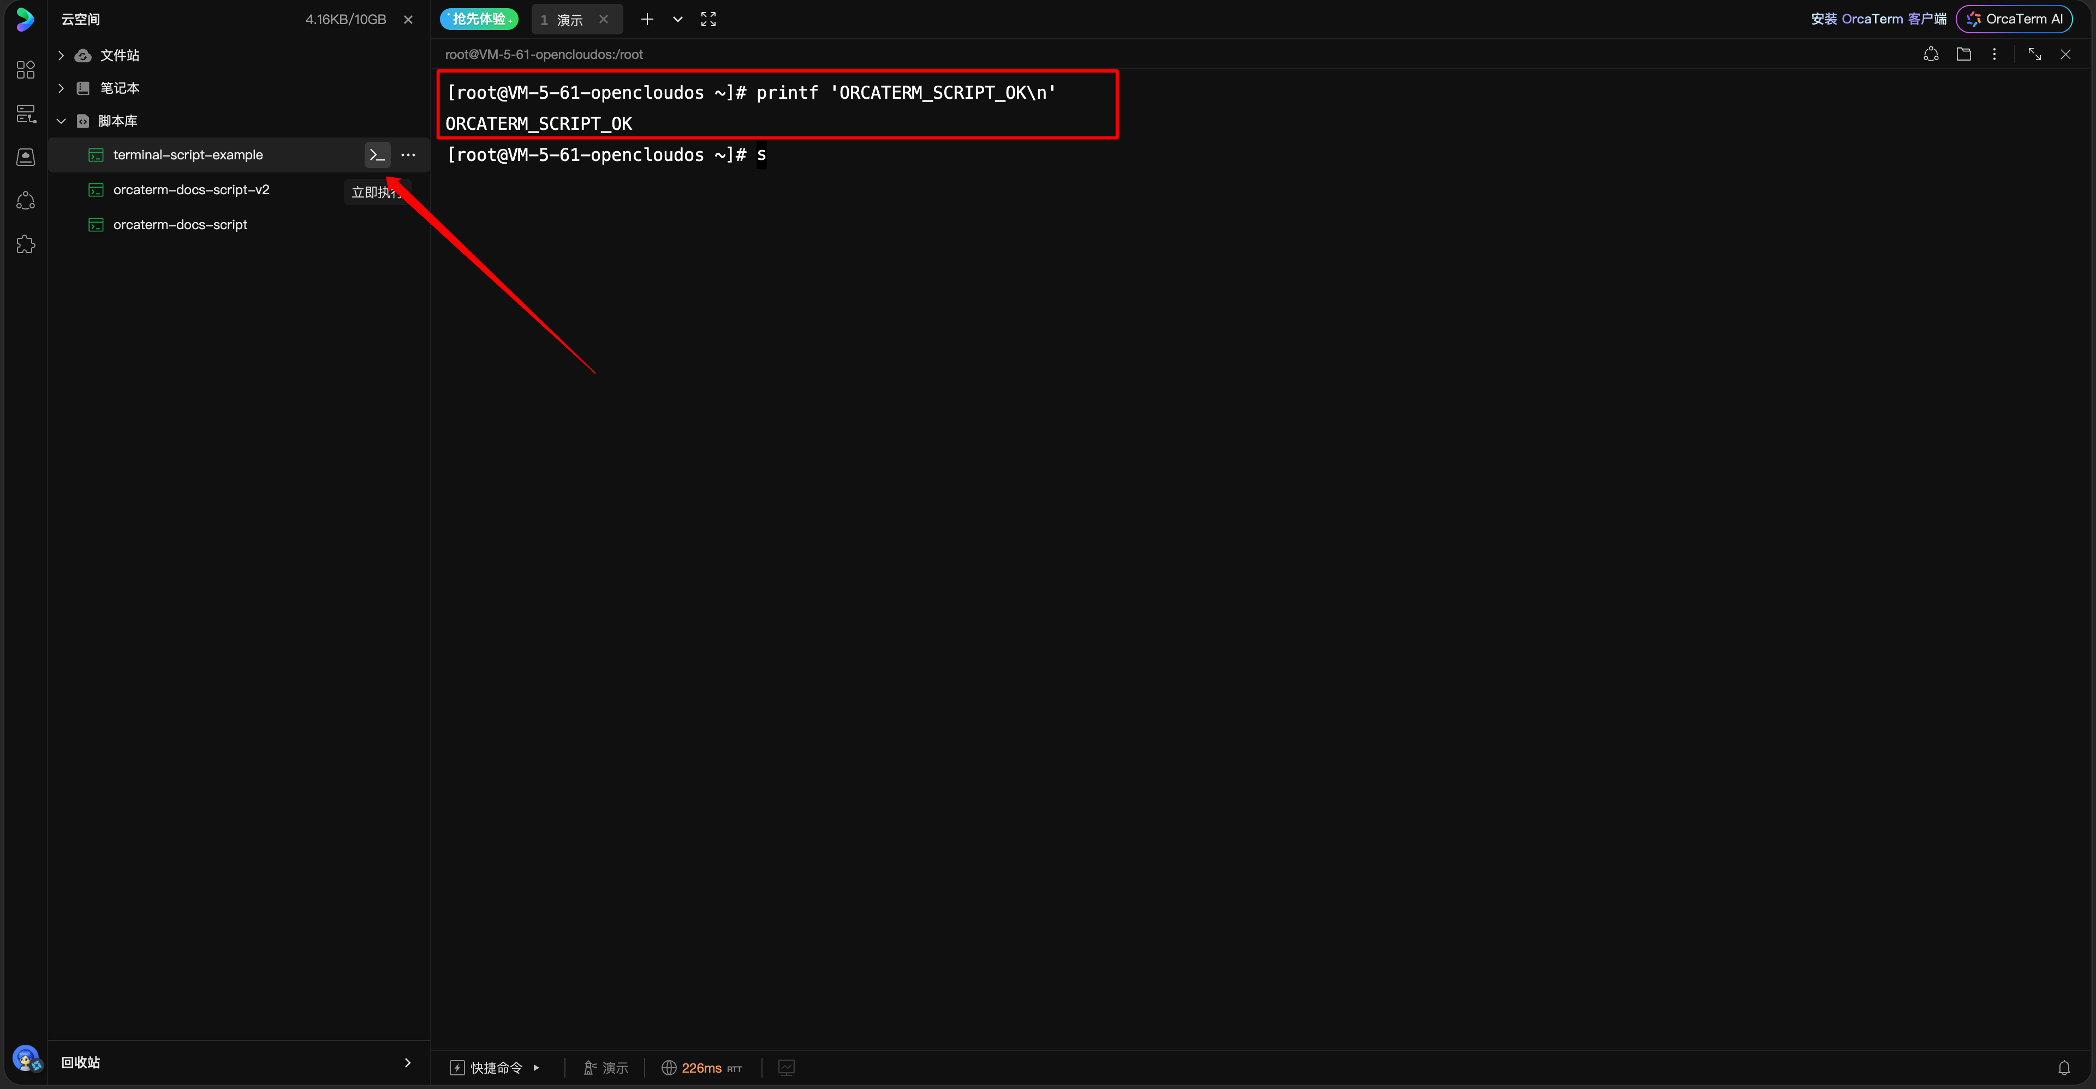Open the tab dropdown chevron
Screen dimensions: 2096x1089
point(678,20)
